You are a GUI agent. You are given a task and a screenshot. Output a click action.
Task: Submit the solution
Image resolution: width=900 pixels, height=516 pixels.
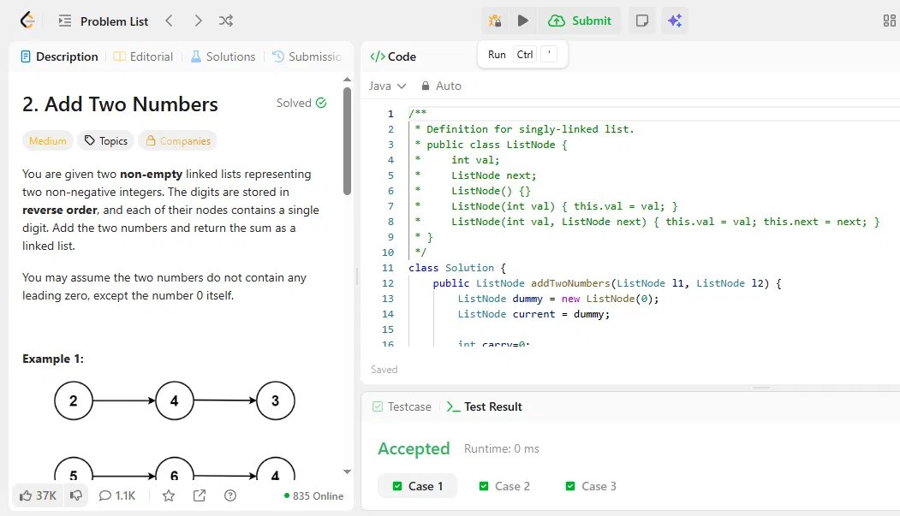(x=580, y=21)
